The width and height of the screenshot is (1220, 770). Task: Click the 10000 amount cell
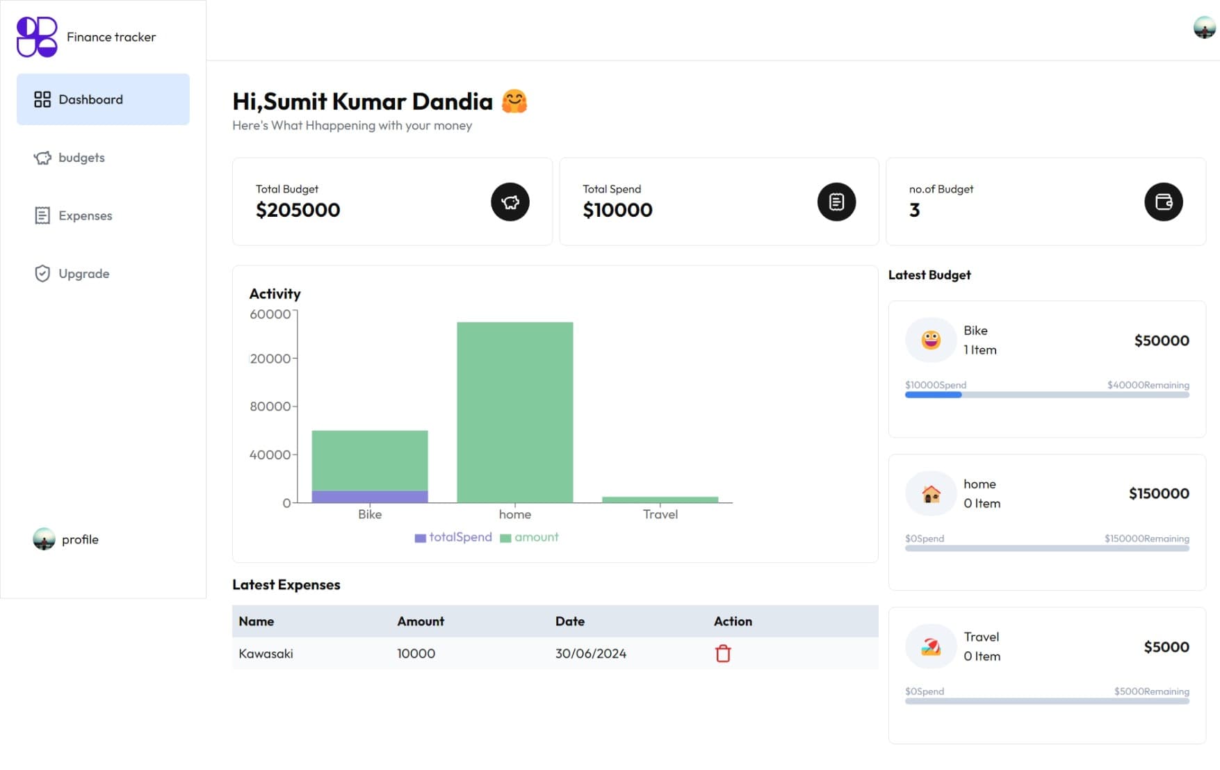coord(416,653)
